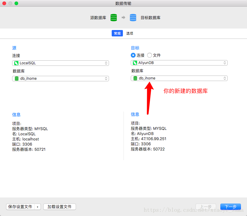Screen dimensions: 247x216
Task: Click the LocalSQL connection icon
Action: [16, 63]
